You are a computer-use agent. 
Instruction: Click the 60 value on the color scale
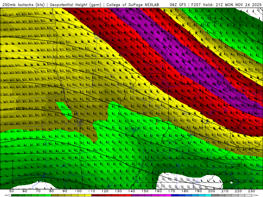tap(25, 191)
